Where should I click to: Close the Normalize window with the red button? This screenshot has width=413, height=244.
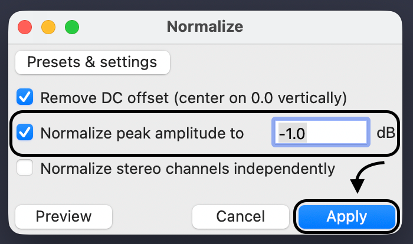click(x=25, y=27)
